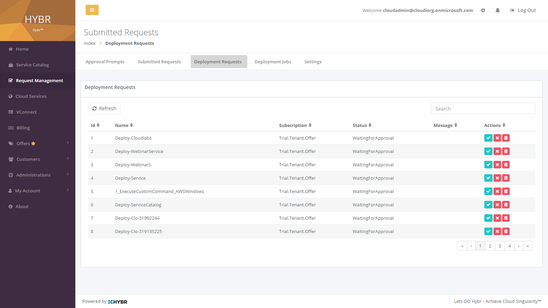Reject the Deploy-Service request
The width and height of the screenshot is (548, 308).
pos(497,178)
